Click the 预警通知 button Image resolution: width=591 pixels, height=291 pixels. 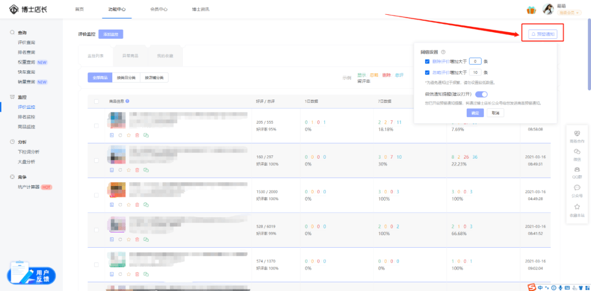pyautogui.click(x=542, y=34)
